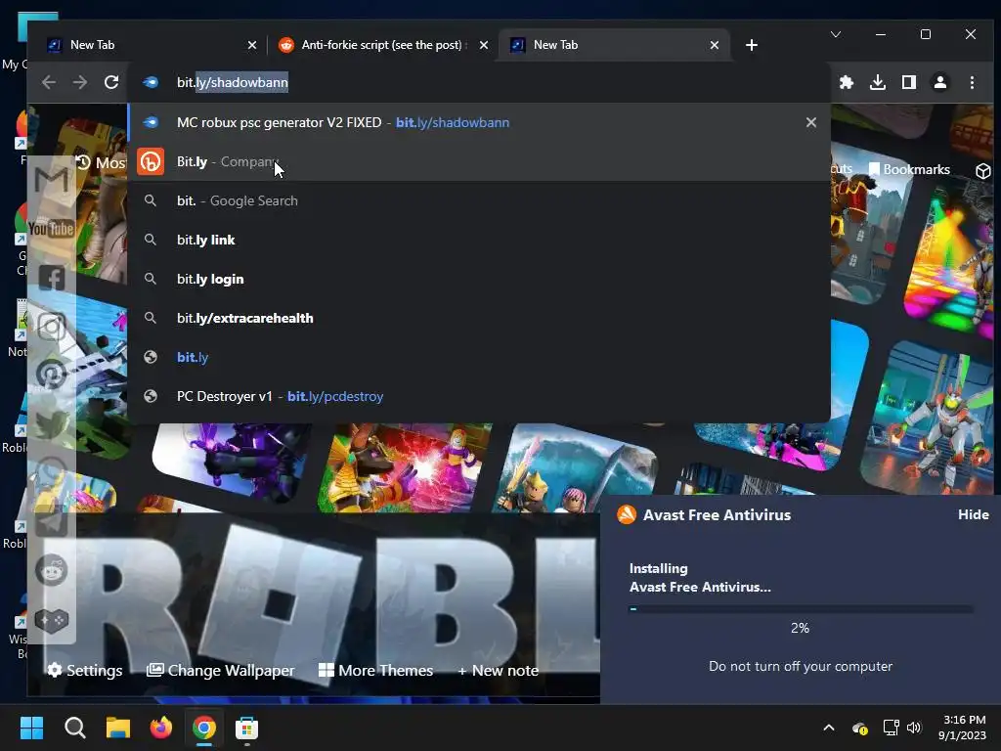Viewport: 1001px width, 751px height.
Task: Close the first New Tab
Action: pyautogui.click(x=251, y=45)
